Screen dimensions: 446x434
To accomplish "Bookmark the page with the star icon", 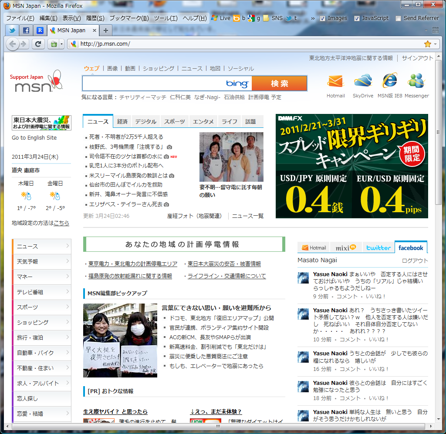I will click(x=428, y=44).
